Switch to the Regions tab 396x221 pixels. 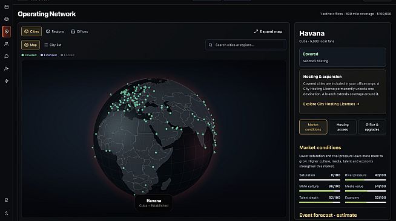point(55,31)
